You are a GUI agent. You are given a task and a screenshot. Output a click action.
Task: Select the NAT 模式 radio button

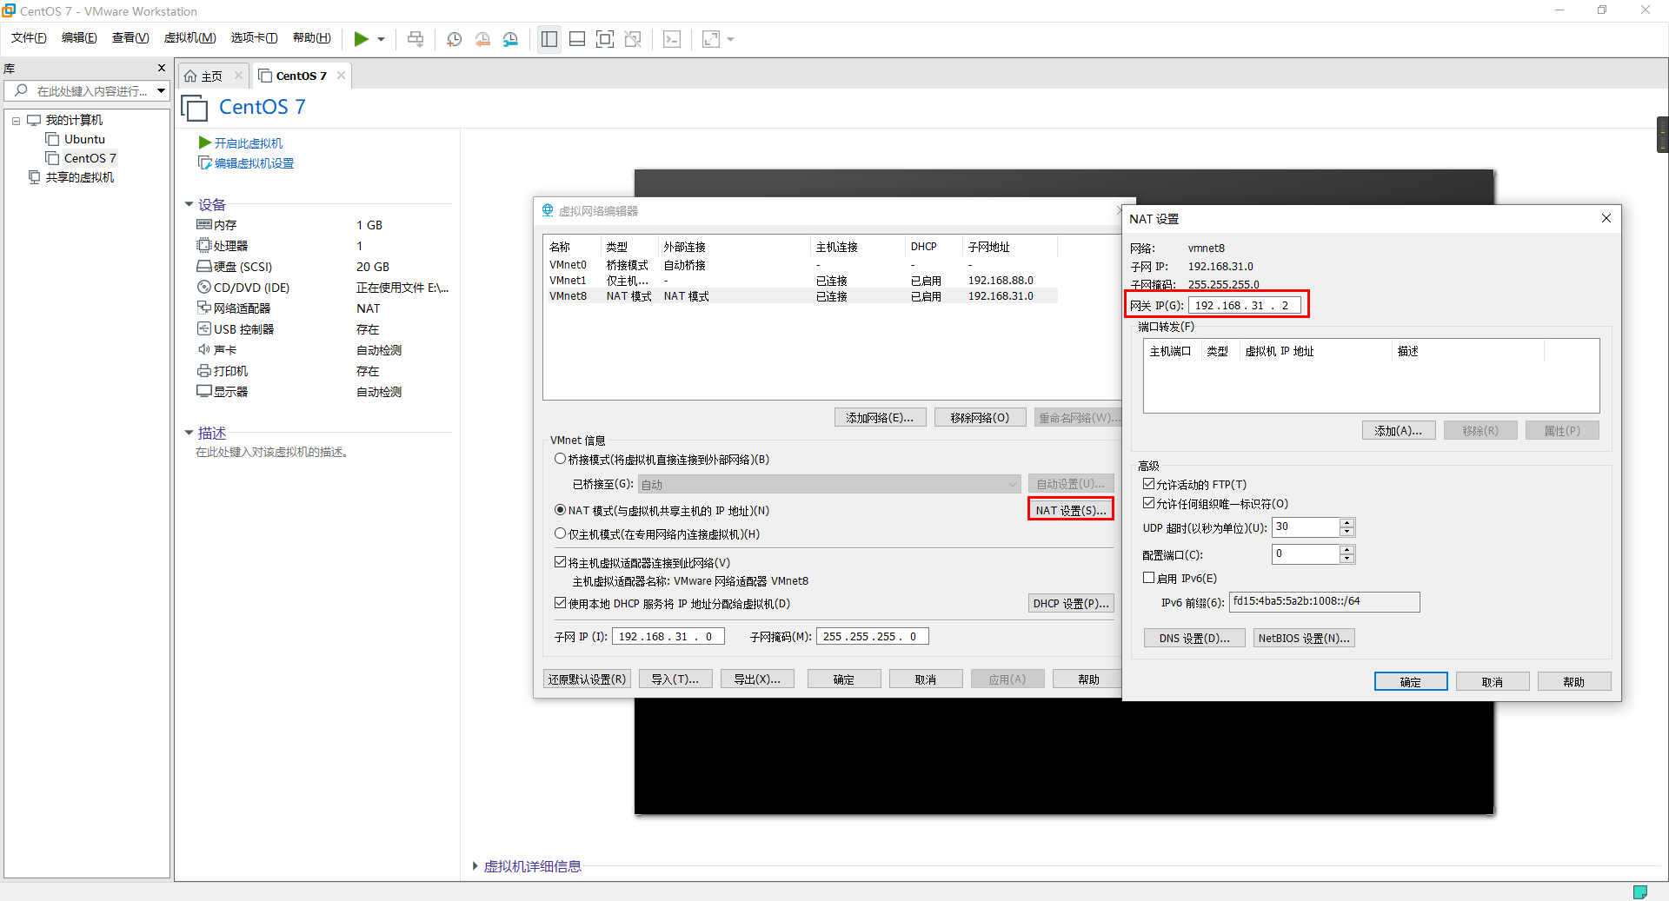(560, 510)
